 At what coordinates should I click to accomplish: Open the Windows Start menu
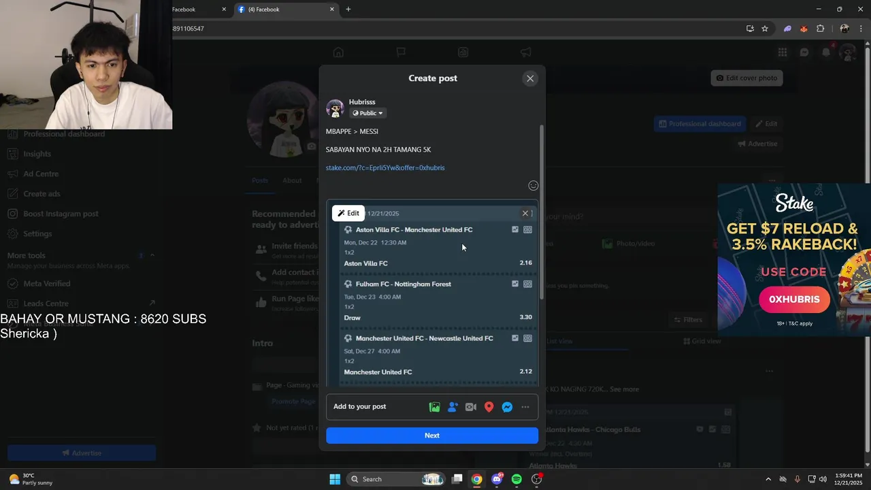tap(335, 479)
